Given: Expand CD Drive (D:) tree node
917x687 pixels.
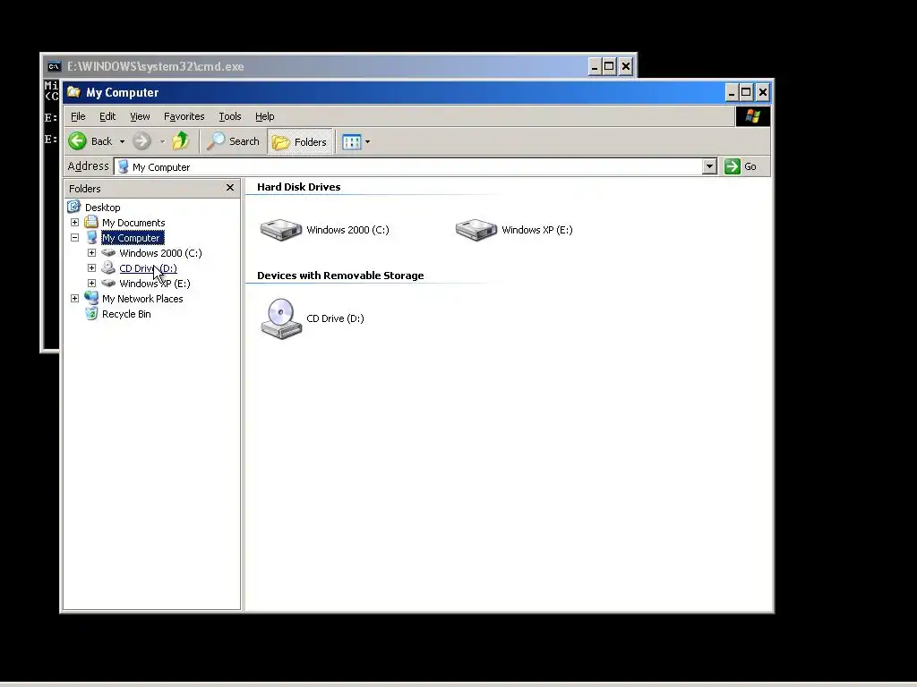Looking at the screenshot, I should (x=92, y=268).
